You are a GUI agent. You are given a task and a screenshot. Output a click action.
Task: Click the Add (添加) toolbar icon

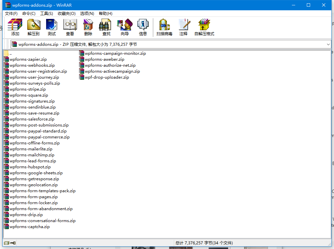click(x=15, y=27)
